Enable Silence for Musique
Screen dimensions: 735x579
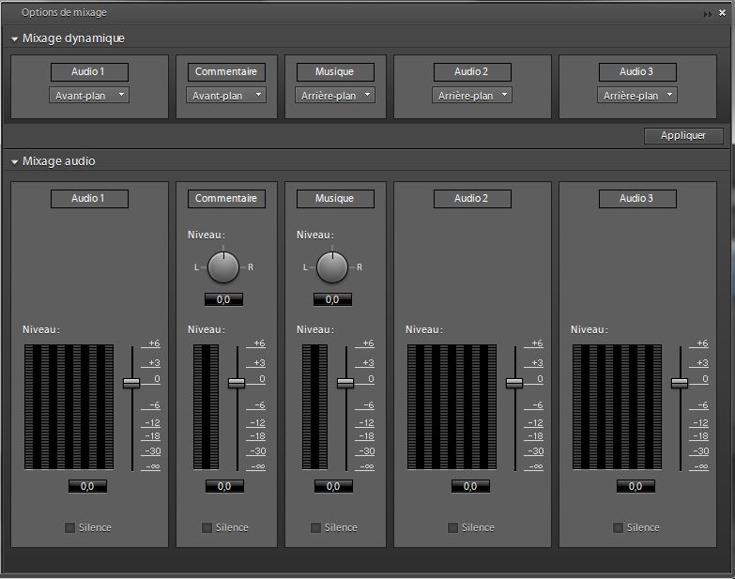tap(316, 528)
